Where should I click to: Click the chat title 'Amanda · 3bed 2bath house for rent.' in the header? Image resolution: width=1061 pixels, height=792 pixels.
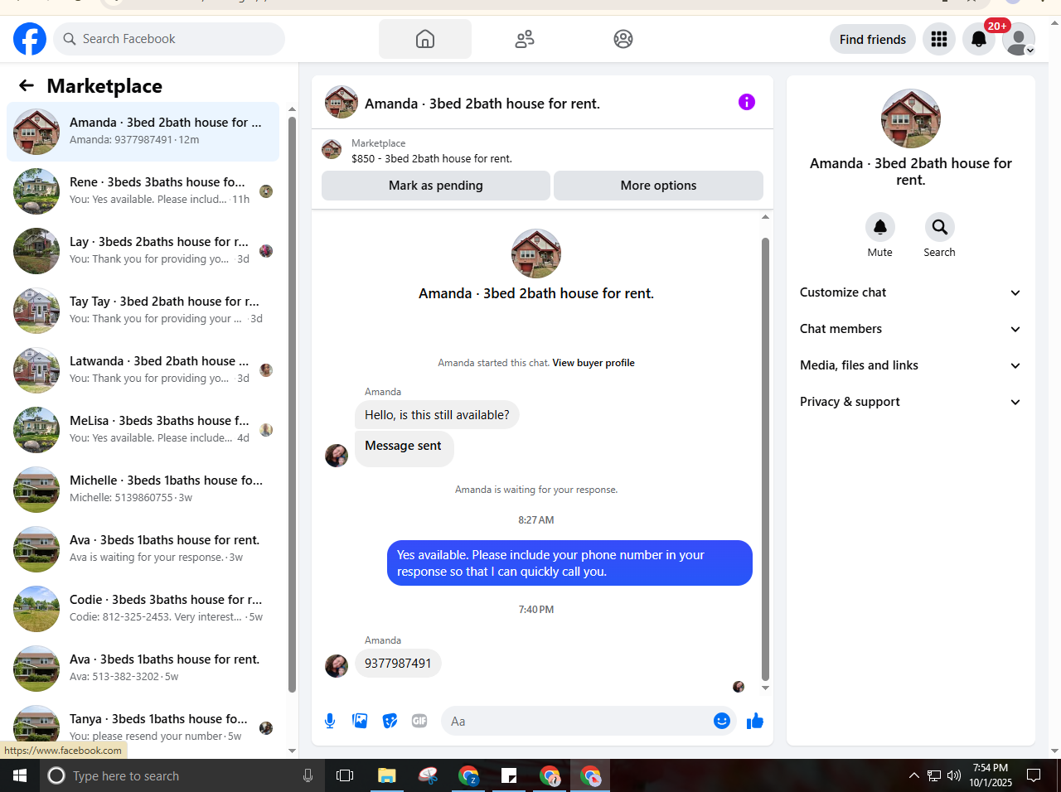pyautogui.click(x=482, y=104)
